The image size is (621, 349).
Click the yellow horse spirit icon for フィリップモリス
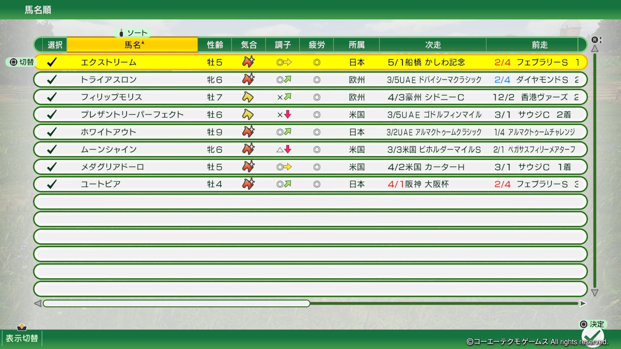247,97
